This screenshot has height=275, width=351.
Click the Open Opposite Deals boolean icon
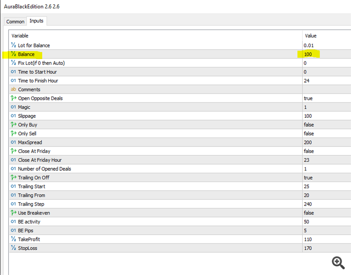13,99
